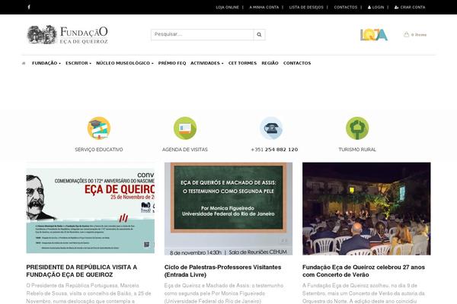Image resolution: width=457 pixels, height=304 pixels.
Task: Click the search magnifier button
Action: (259, 35)
